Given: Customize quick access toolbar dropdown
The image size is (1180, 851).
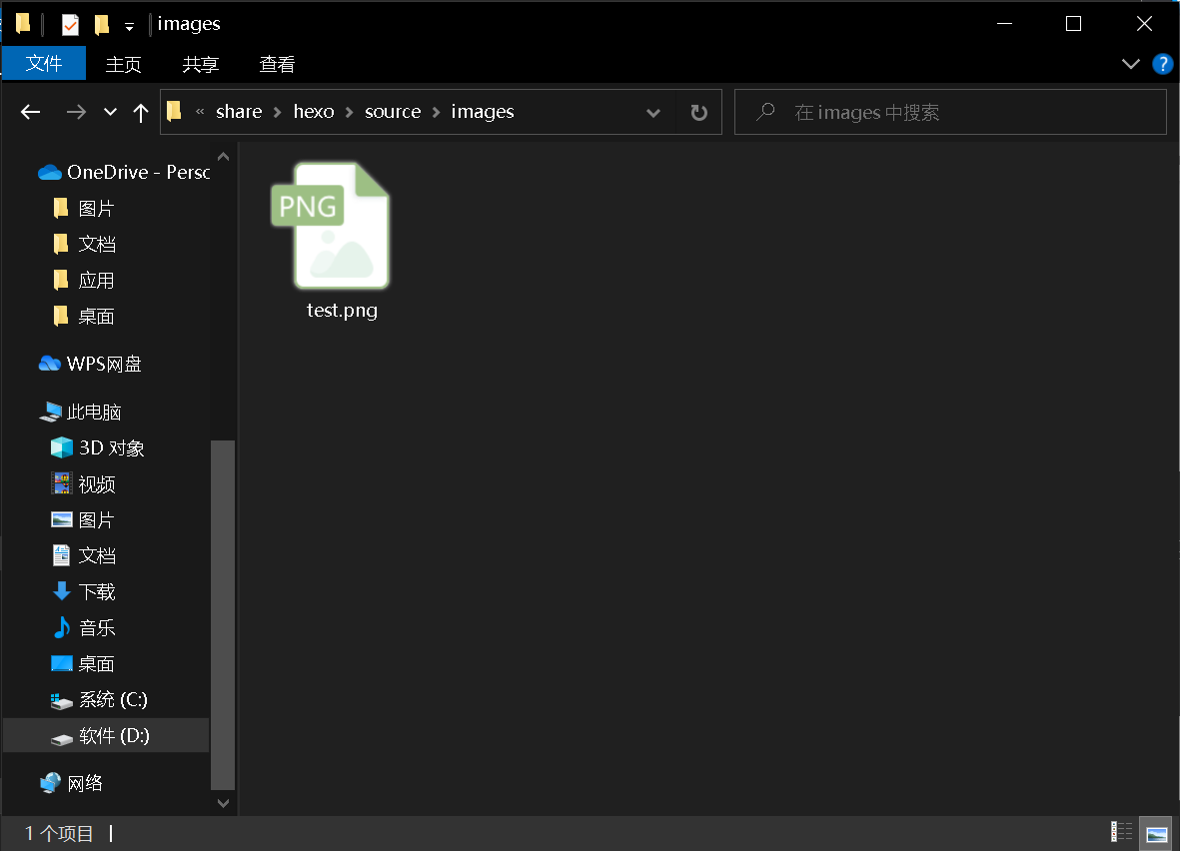Looking at the screenshot, I should pos(129,26).
